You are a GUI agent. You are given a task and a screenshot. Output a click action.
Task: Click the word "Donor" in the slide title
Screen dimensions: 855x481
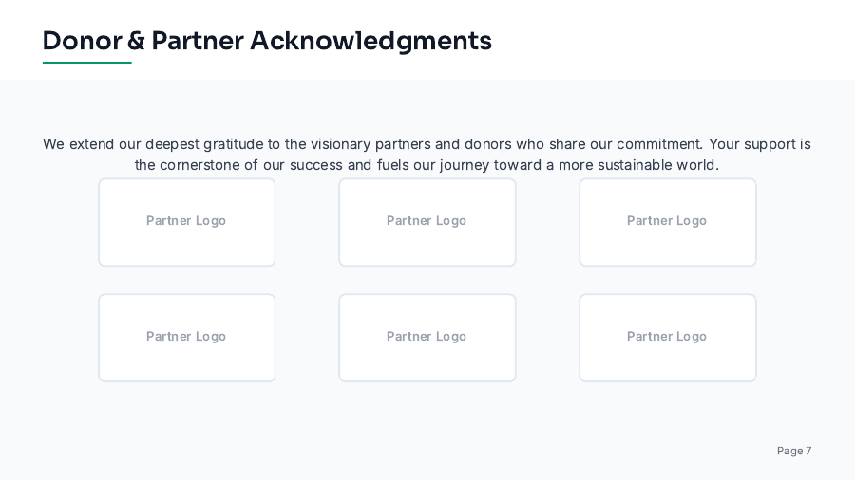pos(82,41)
